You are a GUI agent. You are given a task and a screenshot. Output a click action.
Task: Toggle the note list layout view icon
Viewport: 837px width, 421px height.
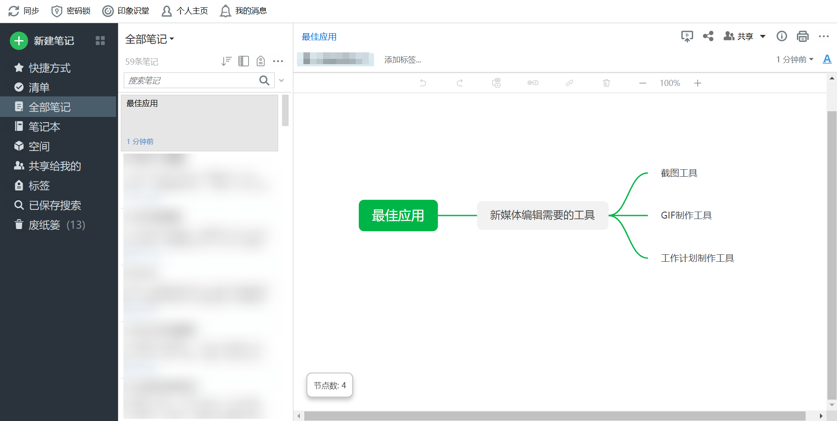pos(243,61)
